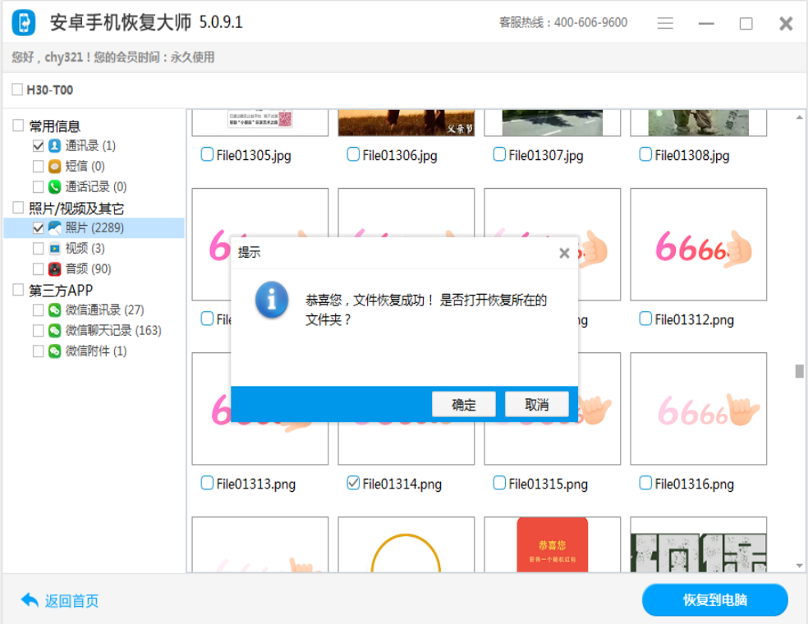Click the WeChat contacts (微信通讯录) icon
Image resolution: width=808 pixels, height=624 pixels.
click(x=55, y=310)
